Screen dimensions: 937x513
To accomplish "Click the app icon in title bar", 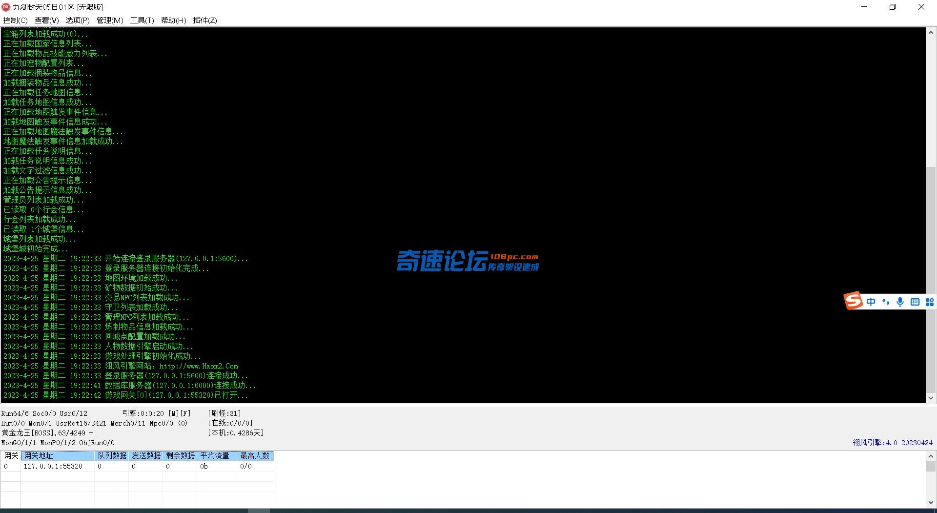I will (6, 7).
